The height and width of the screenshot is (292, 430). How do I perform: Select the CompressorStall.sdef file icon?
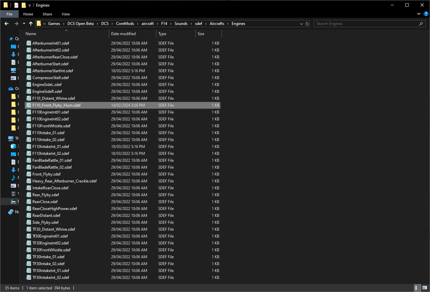click(x=29, y=78)
